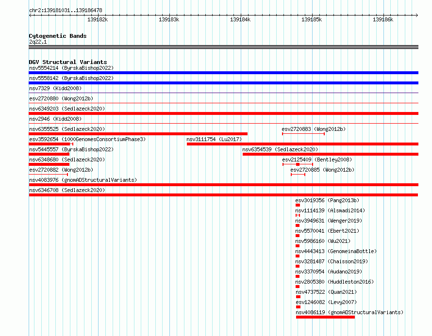Click the blue bar under nsv5558142
432x336 pixels.
click(223, 83)
